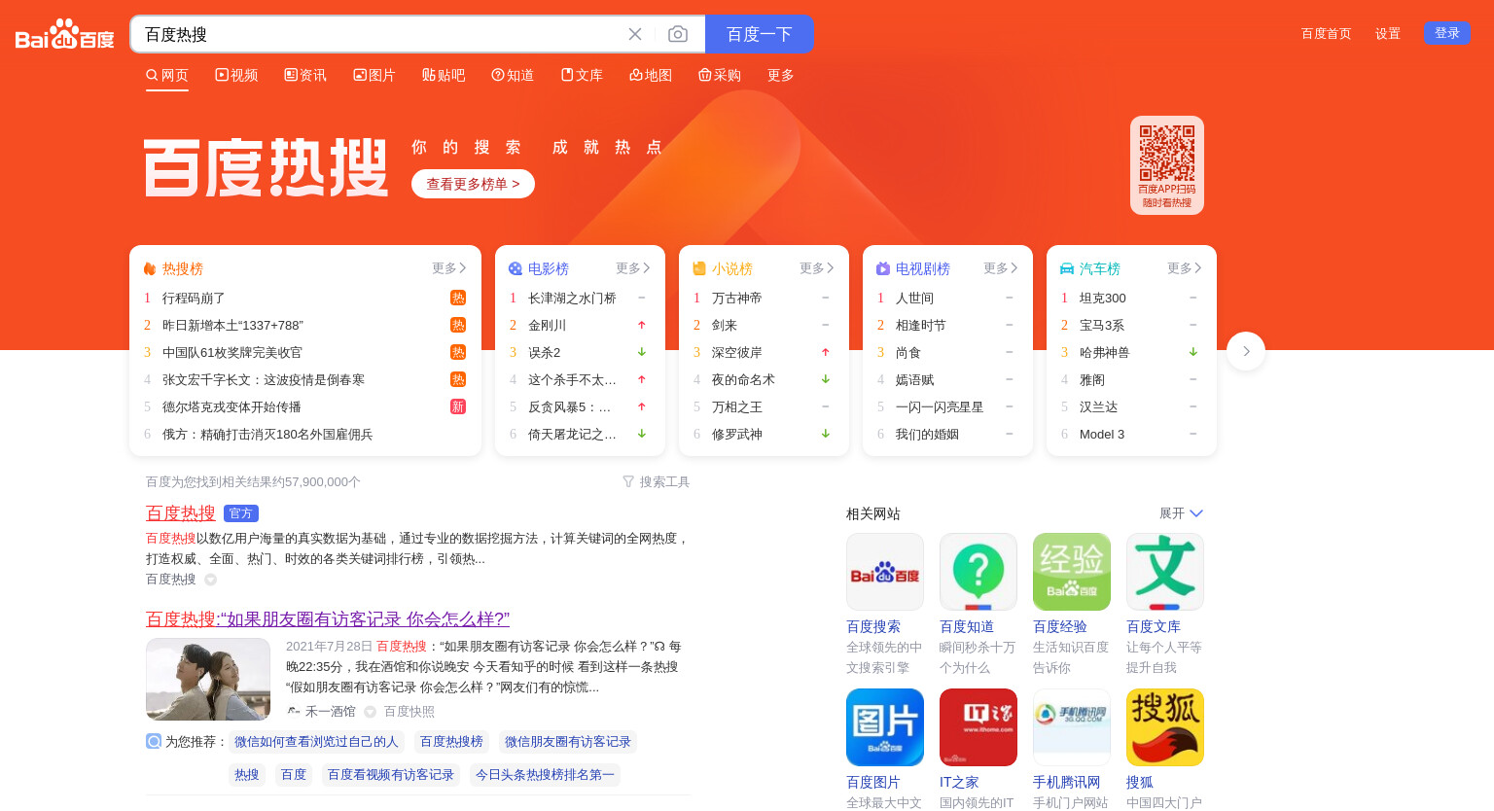
Task: Click suggestion 百度热搜榜
Action: [x=451, y=742]
